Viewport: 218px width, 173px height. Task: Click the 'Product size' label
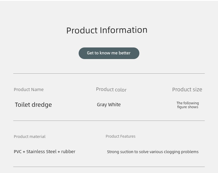187,89
